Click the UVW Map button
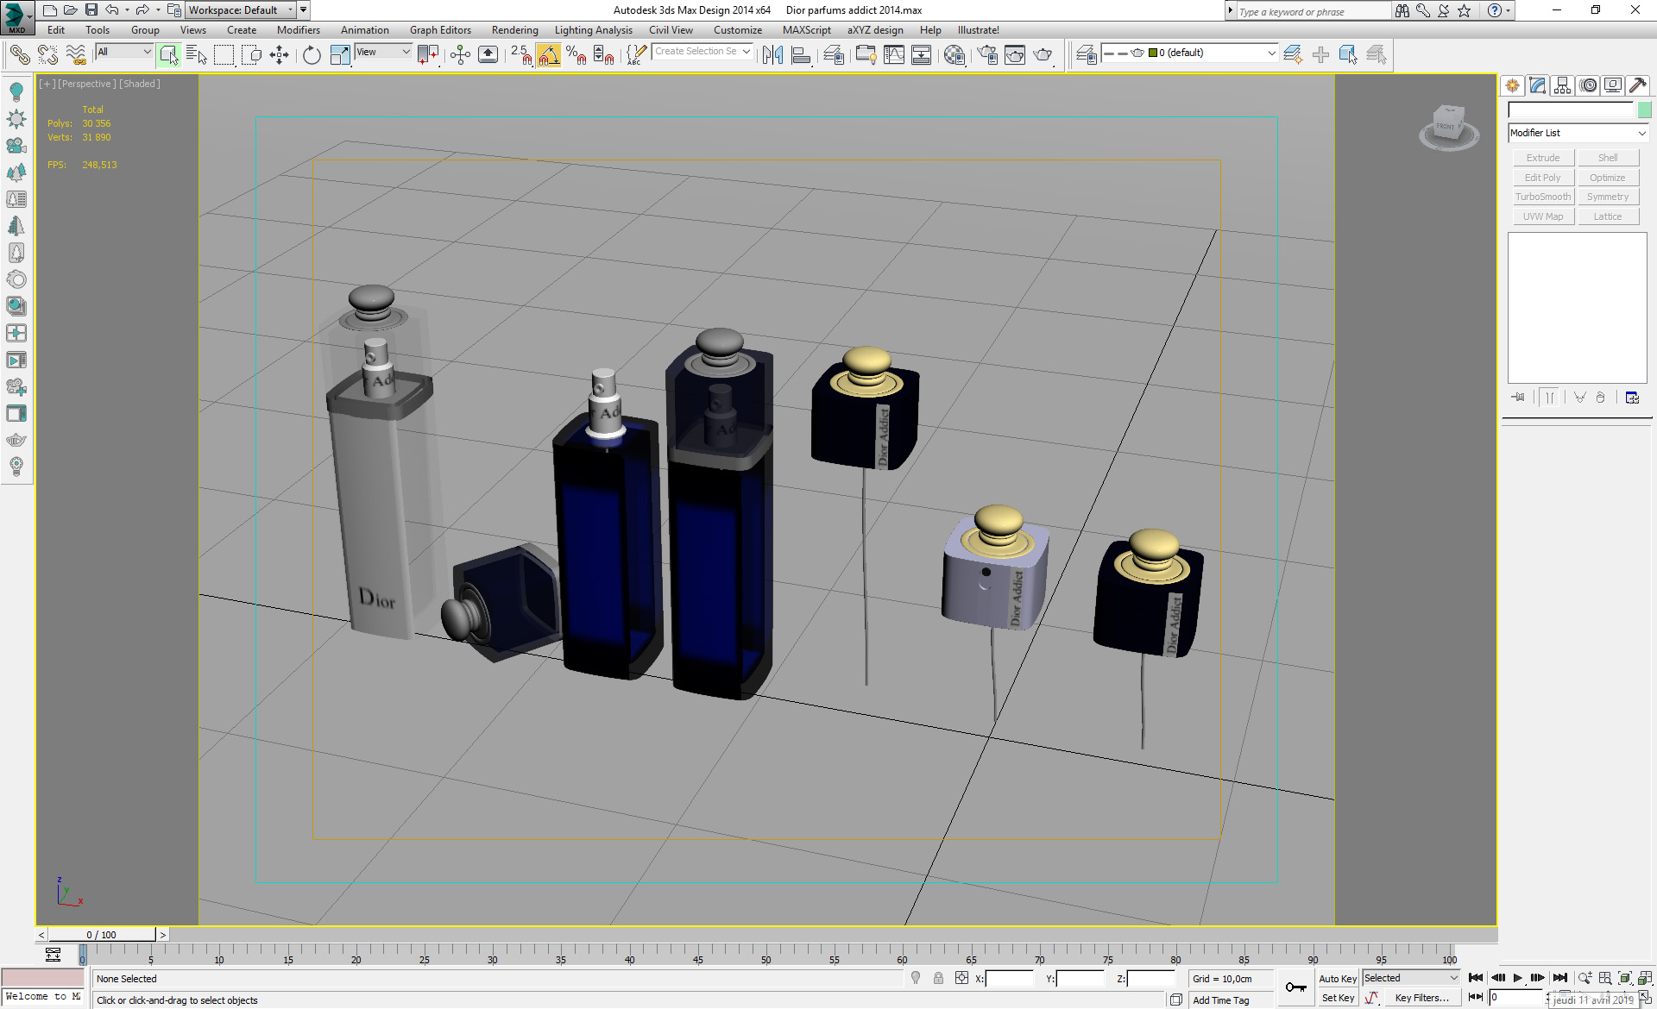Screen dimensions: 1657x1009 pyautogui.click(x=1542, y=216)
